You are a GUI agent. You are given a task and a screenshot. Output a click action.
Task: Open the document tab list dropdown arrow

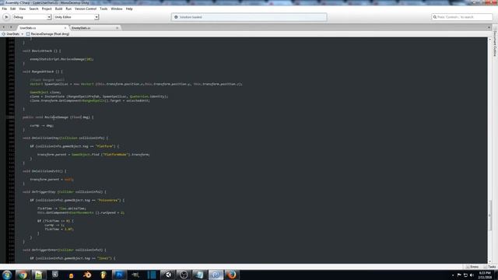[x=489, y=28]
